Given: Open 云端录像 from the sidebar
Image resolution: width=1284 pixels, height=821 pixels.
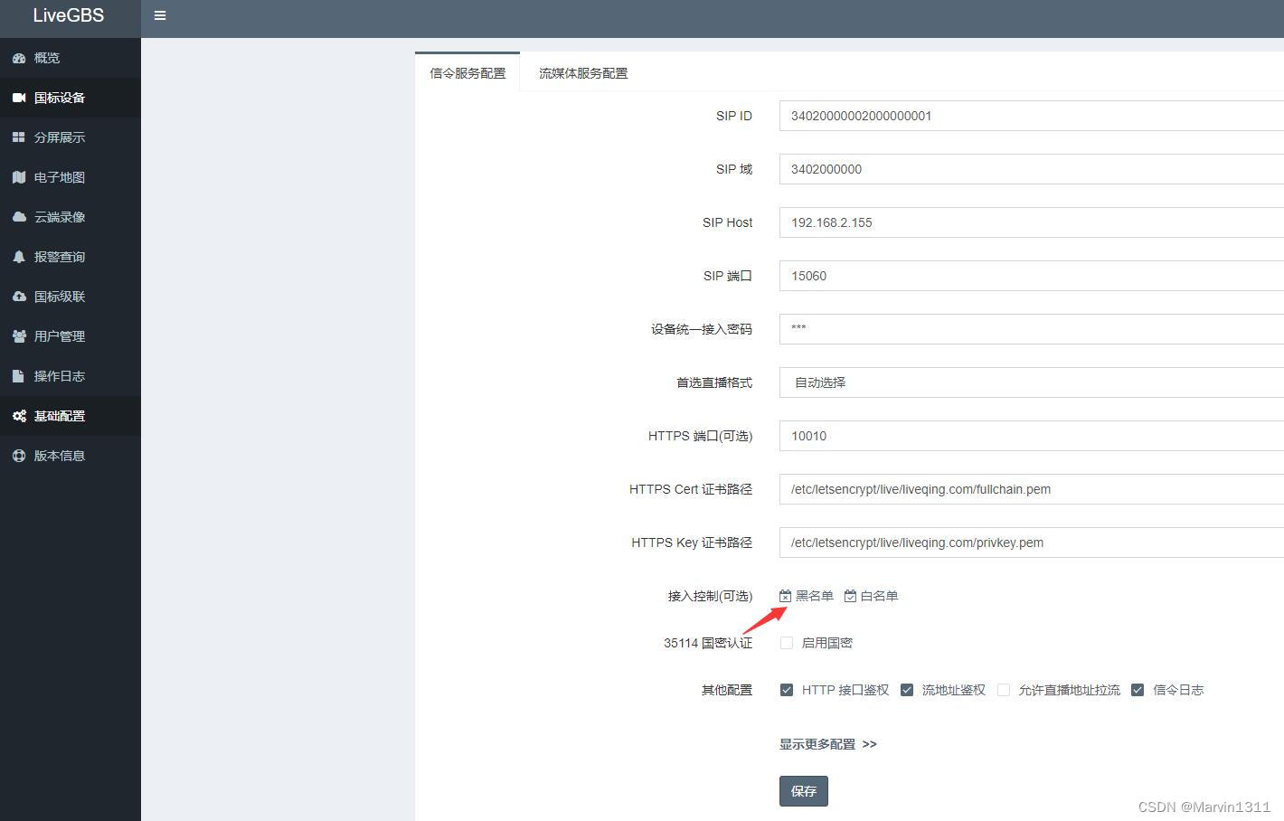Looking at the screenshot, I should (71, 217).
